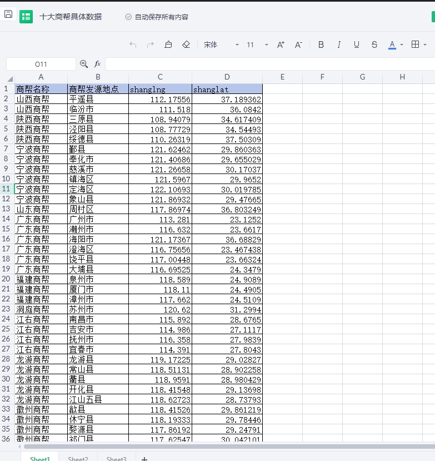Toggle underline formatting
This screenshot has width=435, height=461.
coord(357,44)
